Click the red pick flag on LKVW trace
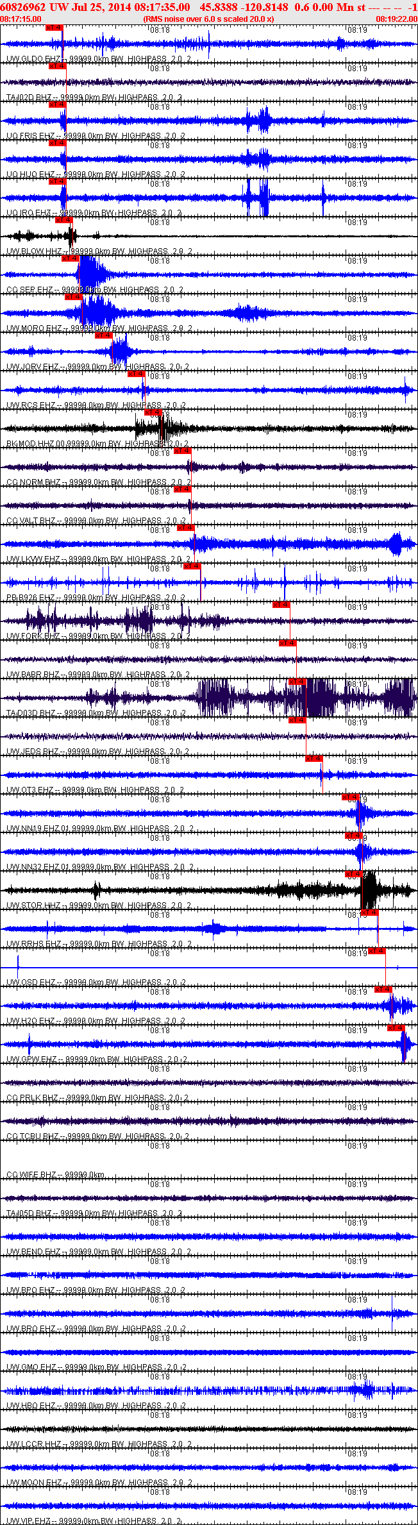This screenshot has width=418, height=1525. tap(186, 528)
